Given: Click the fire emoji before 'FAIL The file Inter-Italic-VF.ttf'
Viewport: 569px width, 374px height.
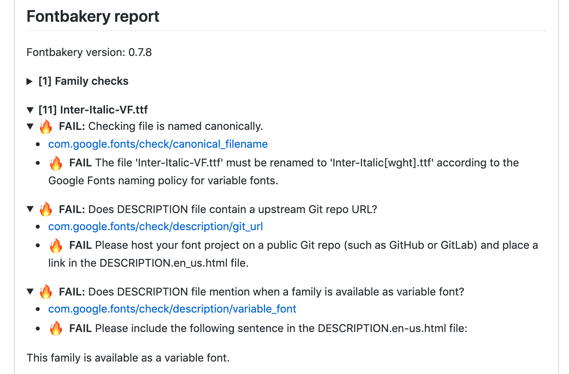Looking at the screenshot, I should [x=56, y=163].
